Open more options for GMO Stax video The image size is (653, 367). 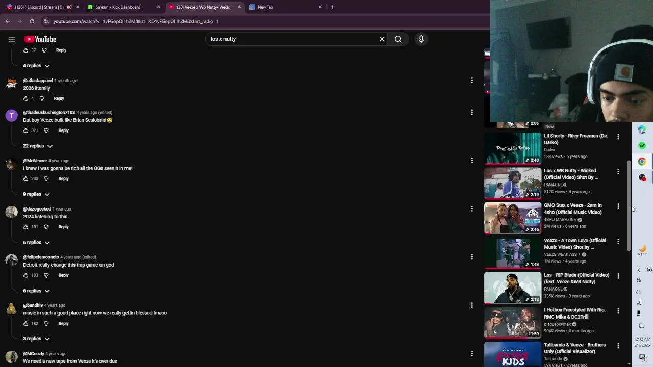click(x=618, y=206)
